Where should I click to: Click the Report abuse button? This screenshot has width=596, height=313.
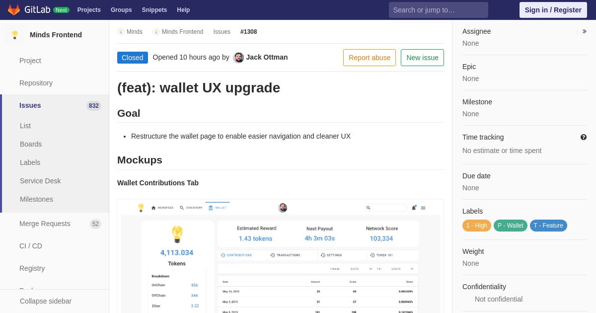pos(370,58)
